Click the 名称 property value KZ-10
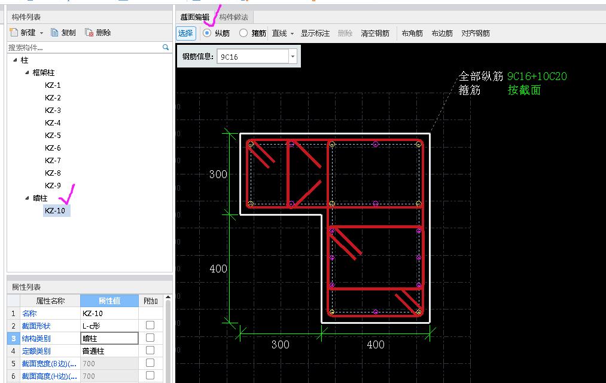Screen dimensions: 606x383 109,313
